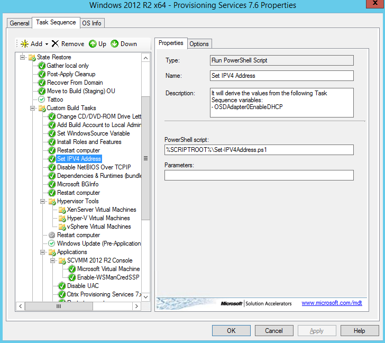Click the empty Parameters field
This screenshot has width=385, height=343.
point(259,175)
